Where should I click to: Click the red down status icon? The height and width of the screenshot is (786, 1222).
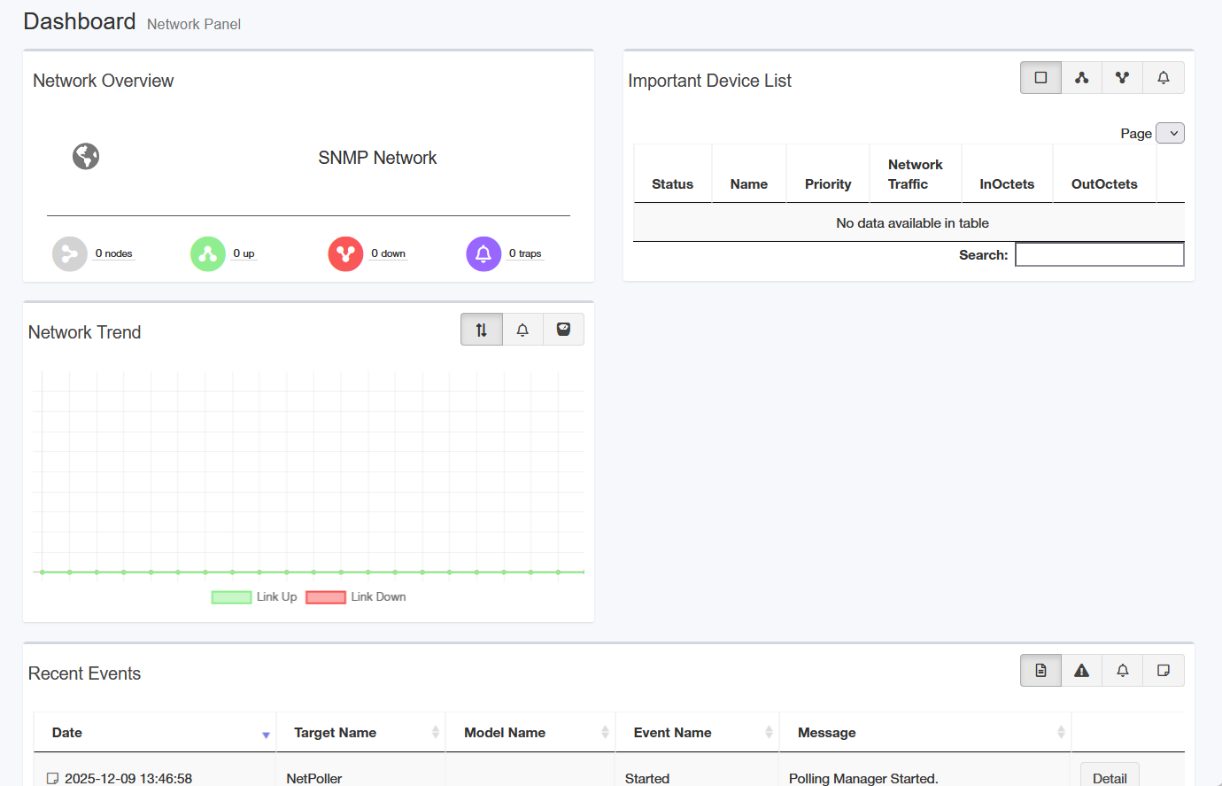345,254
